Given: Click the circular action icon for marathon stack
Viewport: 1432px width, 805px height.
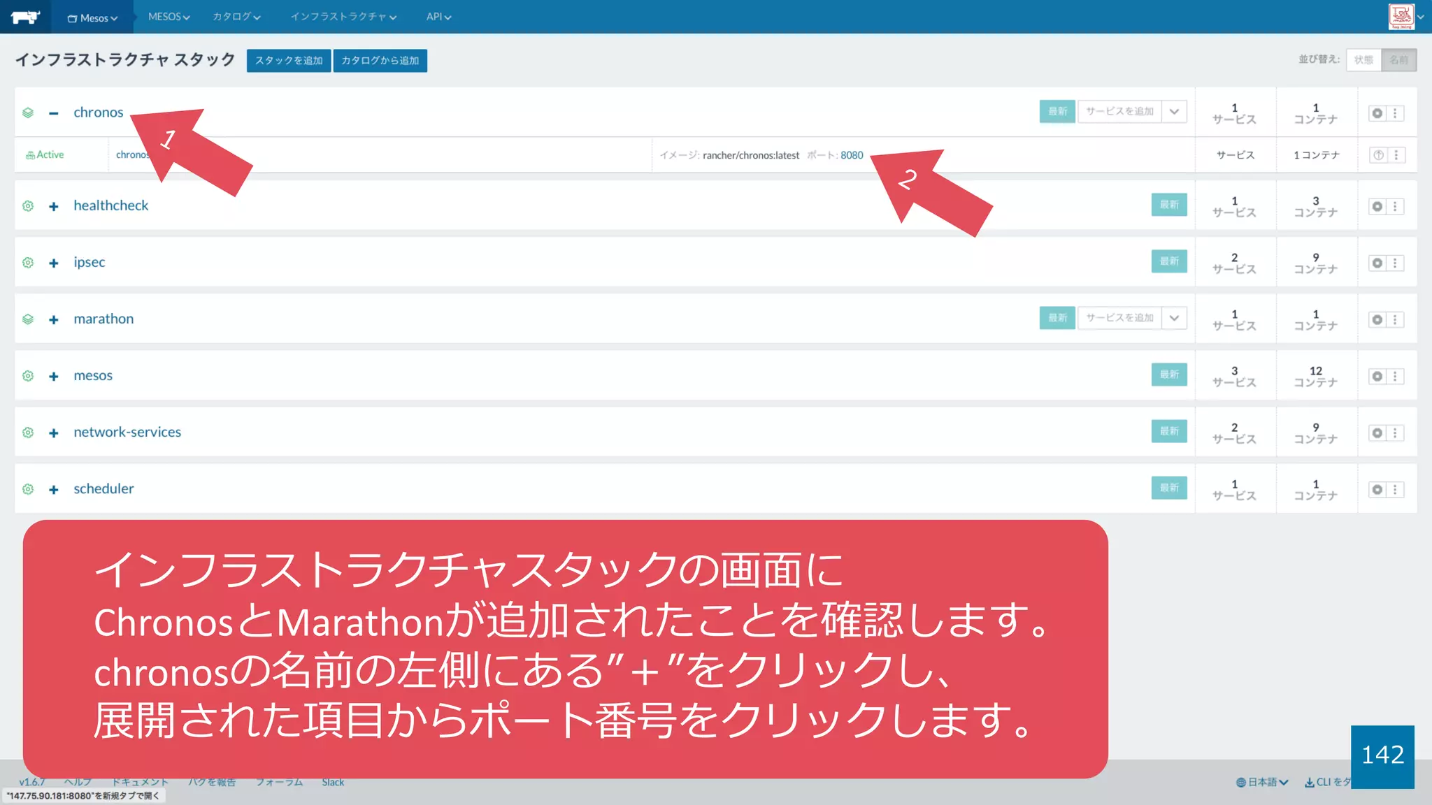Looking at the screenshot, I should tap(1377, 320).
